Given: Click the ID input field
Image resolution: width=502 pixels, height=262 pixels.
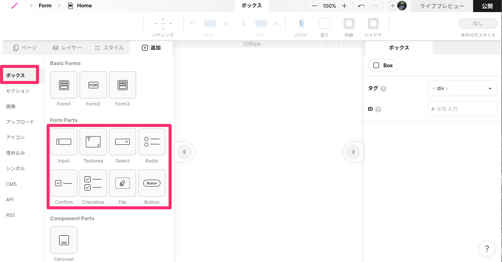Looking at the screenshot, I should [x=462, y=109].
